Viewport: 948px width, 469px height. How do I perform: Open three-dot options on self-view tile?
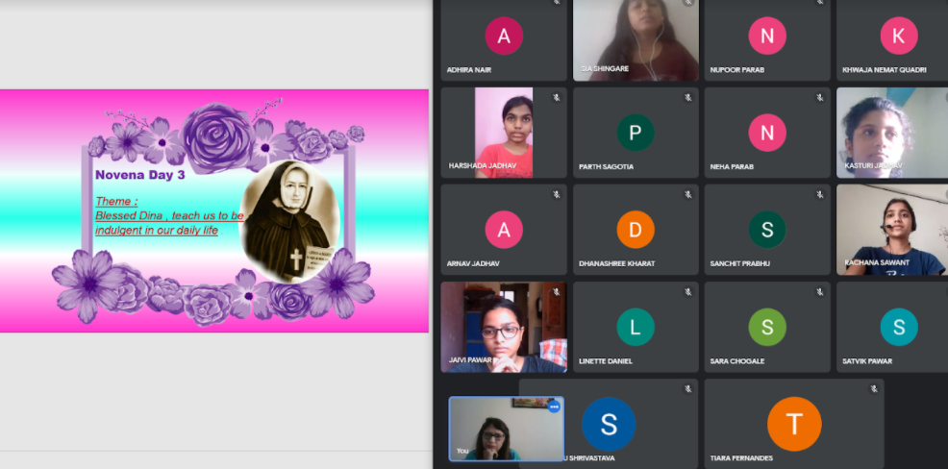[x=554, y=407]
